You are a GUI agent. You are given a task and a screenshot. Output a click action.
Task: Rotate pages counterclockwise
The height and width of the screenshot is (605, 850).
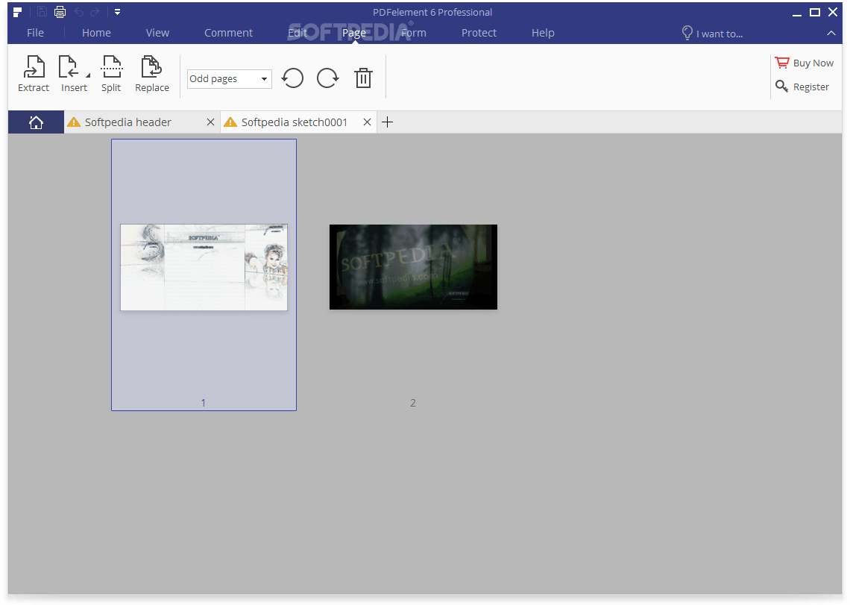coord(293,78)
